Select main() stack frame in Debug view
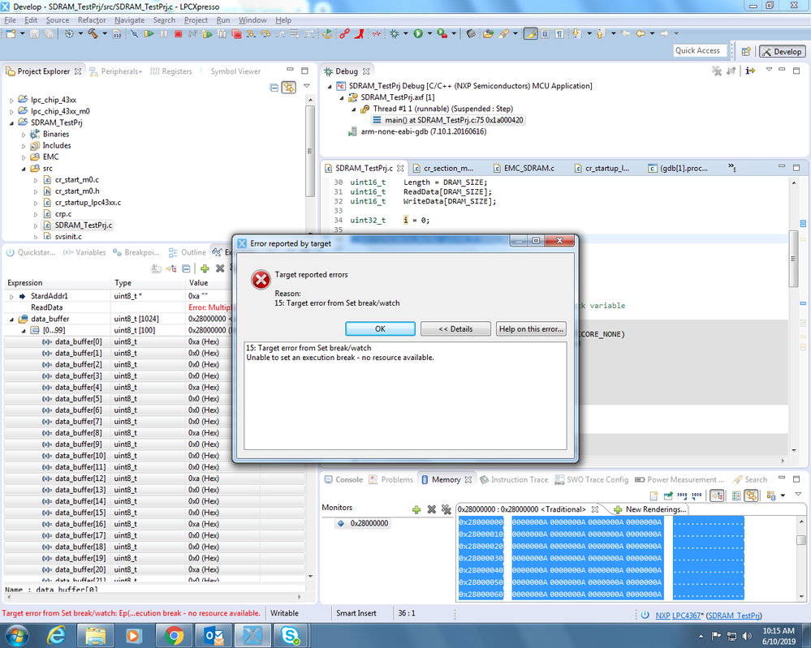 448,120
